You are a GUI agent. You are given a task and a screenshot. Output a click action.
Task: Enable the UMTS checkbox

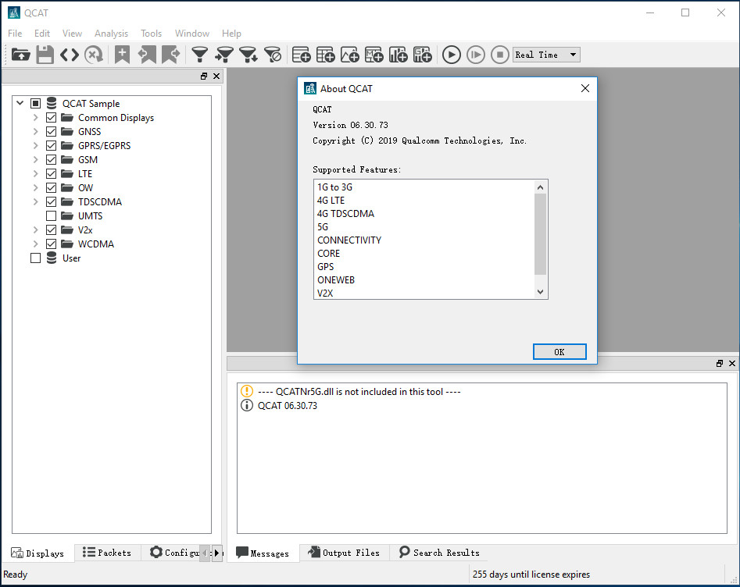(x=51, y=215)
